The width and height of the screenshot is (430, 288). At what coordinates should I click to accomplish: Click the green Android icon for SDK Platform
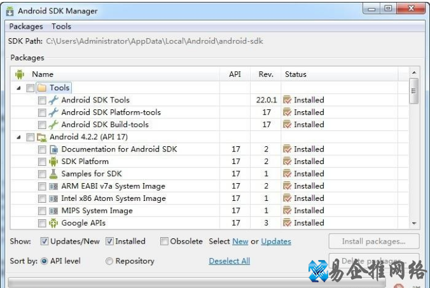pos(53,161)
